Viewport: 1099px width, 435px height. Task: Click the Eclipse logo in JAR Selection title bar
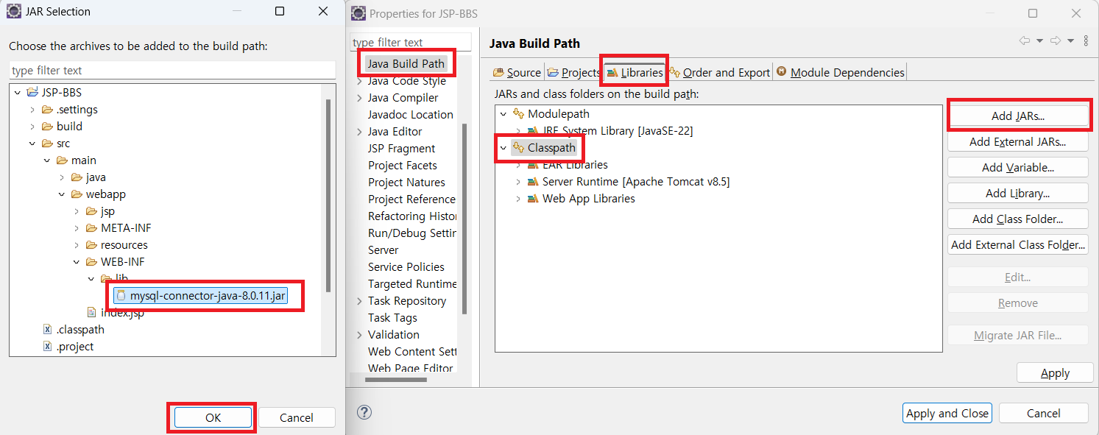pyautogui.click(x=13, y=11)
